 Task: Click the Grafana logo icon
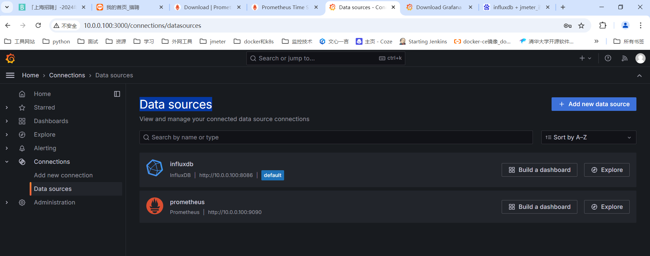(x=11, y=58)
